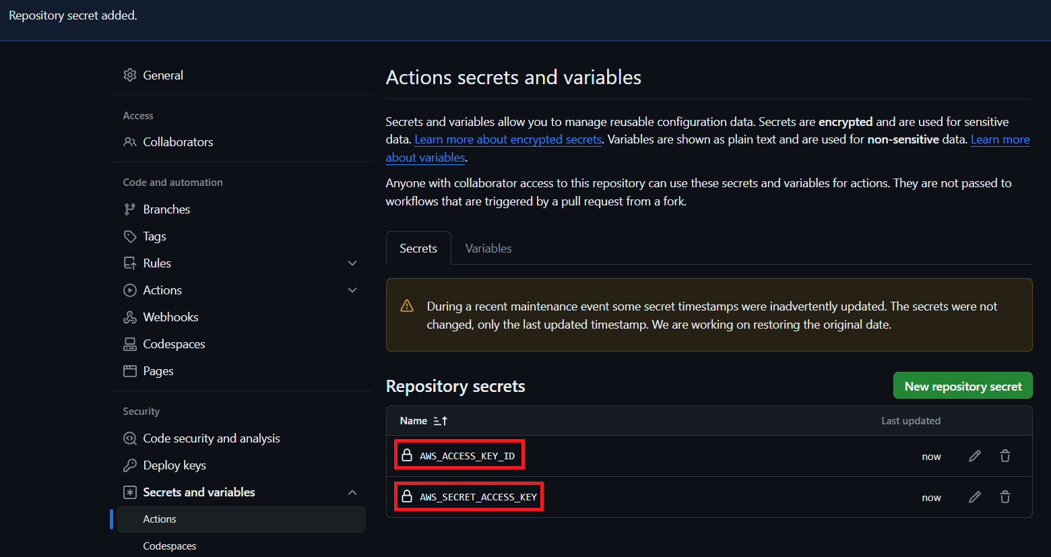1051x557 pixels.
Task: Click the Rules icon in sidebar
Action: click(130, 263)
